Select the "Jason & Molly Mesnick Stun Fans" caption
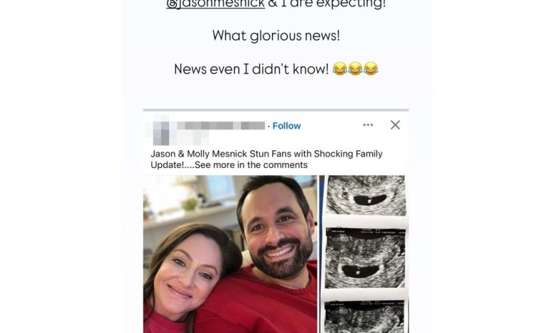 pyautogui.click(x=266, y=154)
